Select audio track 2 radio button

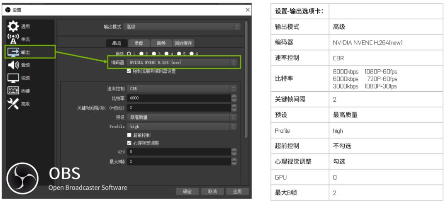click(x=141, y=54)
